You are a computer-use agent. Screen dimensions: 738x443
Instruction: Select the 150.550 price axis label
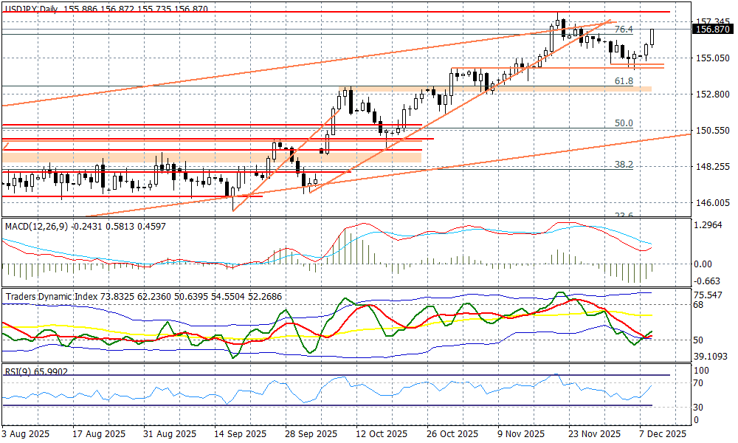tap(713, 131)
